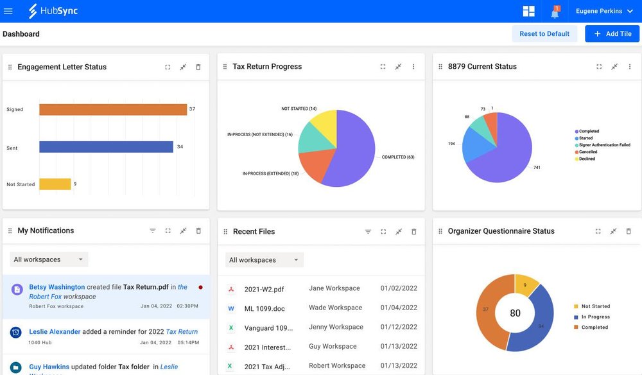Collapse the Organizer Questionnaire Status tile
This screenshot has width=642, height=375.
point(613,231)
